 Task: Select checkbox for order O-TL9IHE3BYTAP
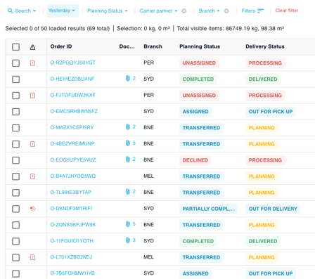[x=15, y=193]
